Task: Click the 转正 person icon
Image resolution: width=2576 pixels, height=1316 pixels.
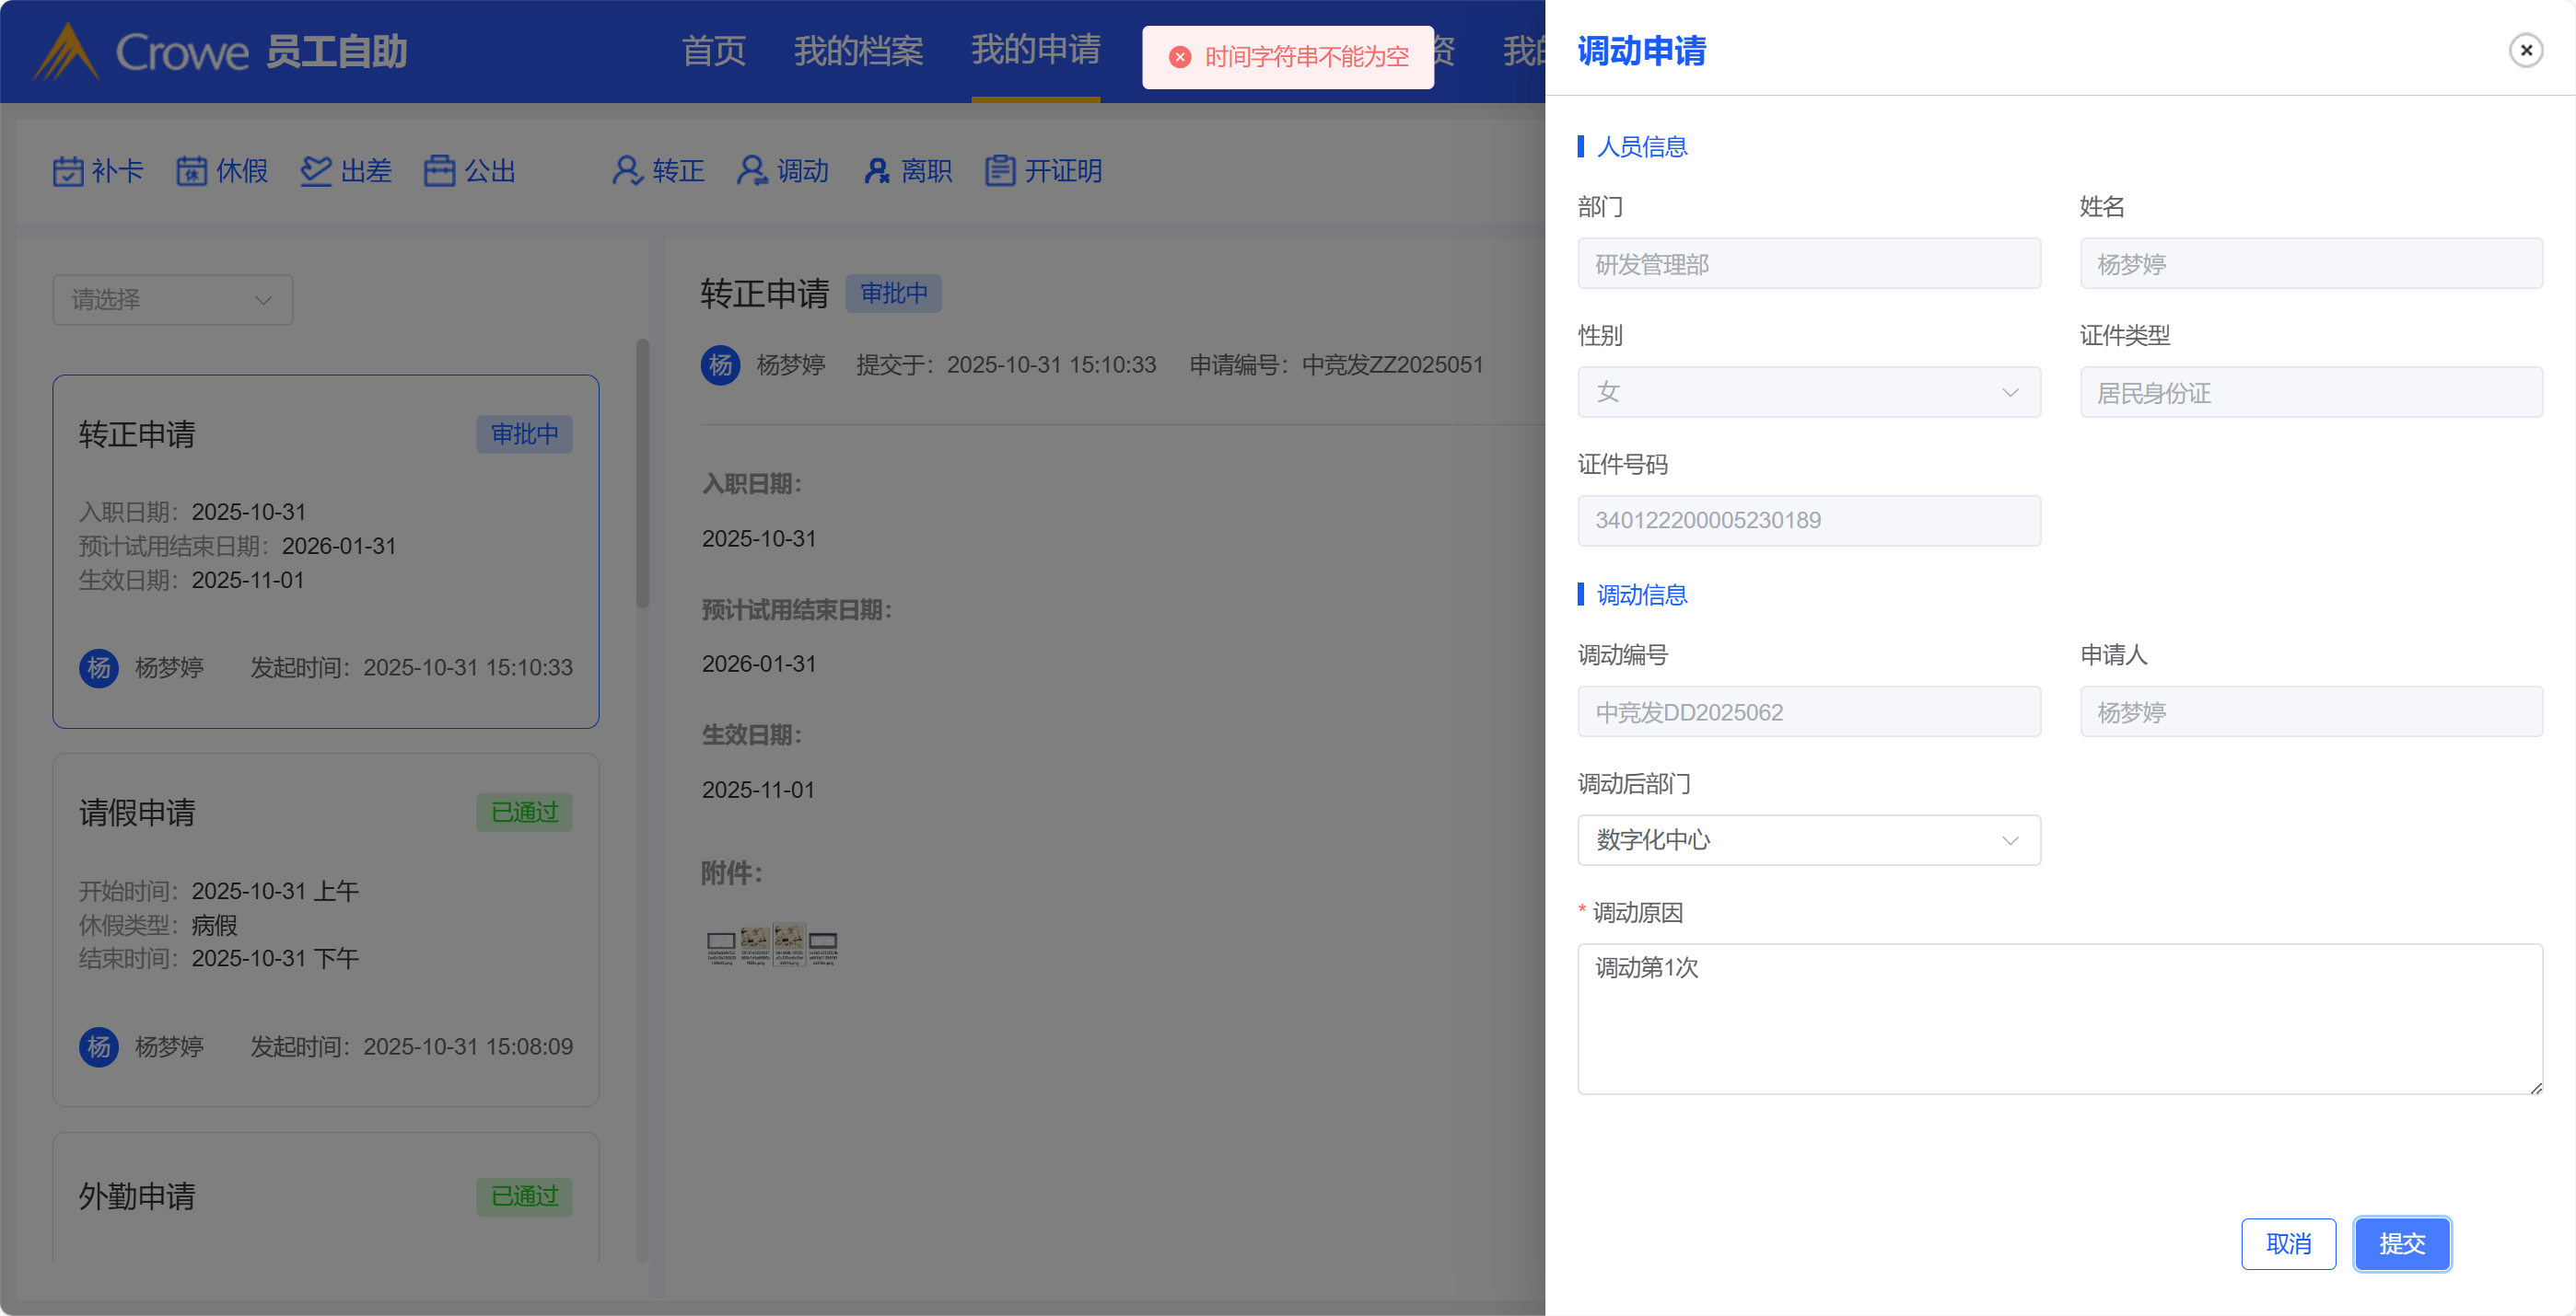Action: point(627,171)
